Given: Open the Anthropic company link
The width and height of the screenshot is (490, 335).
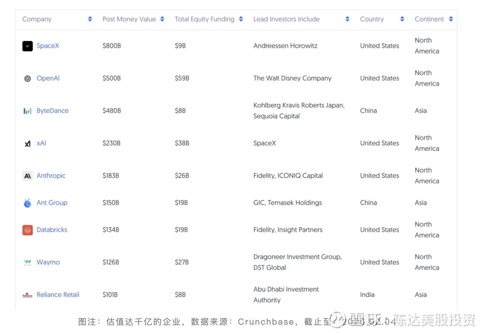Looking at the screenshot, I should [51, 175].
